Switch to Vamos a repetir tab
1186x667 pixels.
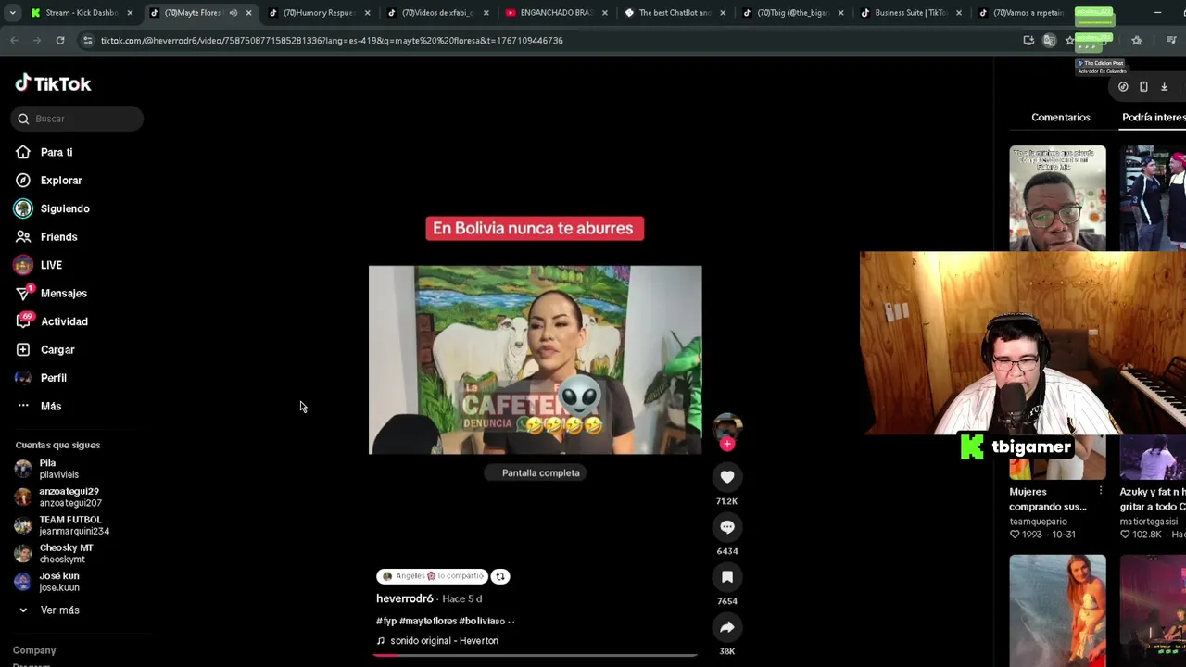pos(1023,13)
